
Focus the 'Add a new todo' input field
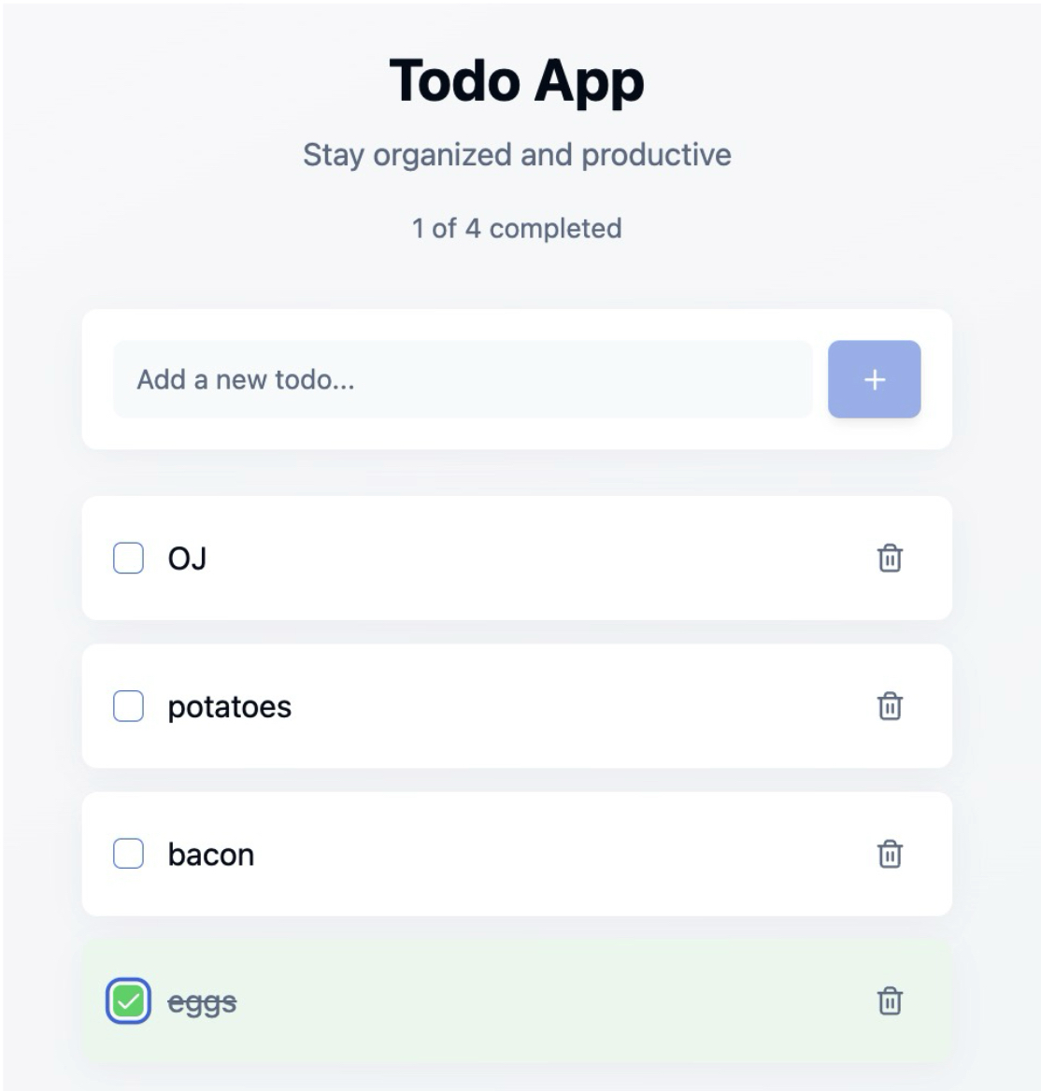463,379
